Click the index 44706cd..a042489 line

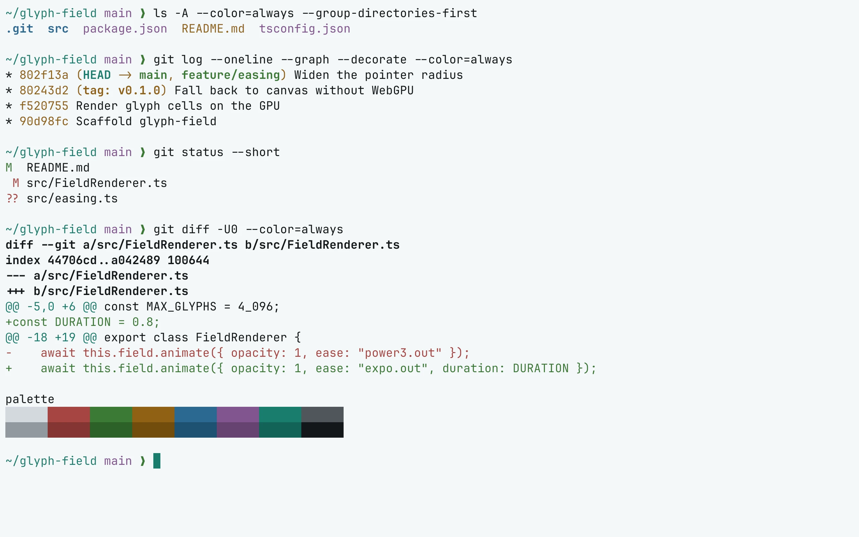108,260
